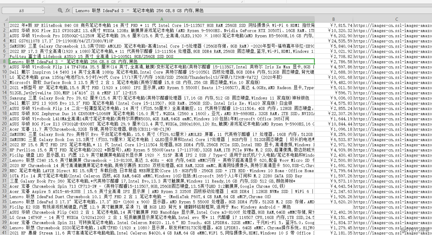The width and height of the screenshot is (432, 235).
Task: Select the ASUS Vivobook Pro D3500QC-L1250W cell
Action: click(x=162, y=35)
